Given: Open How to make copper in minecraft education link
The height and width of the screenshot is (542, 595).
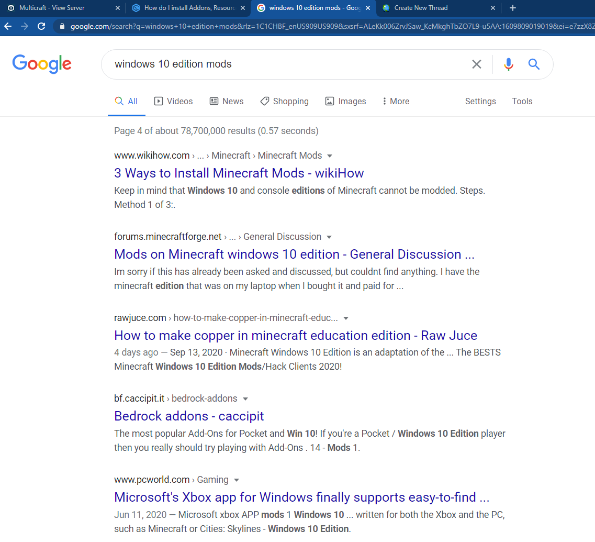Looking at the screenshot, I should [x=296, y=336].
